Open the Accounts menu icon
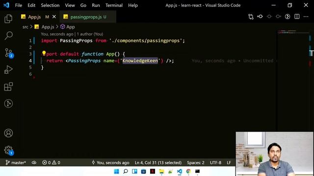The image size is (314, 176). [x=8, y=133]
